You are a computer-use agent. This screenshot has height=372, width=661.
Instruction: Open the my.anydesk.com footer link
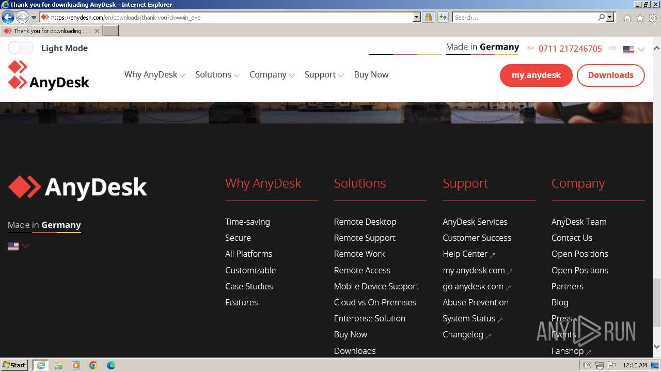pyautogui.click(x=477, y=271)
